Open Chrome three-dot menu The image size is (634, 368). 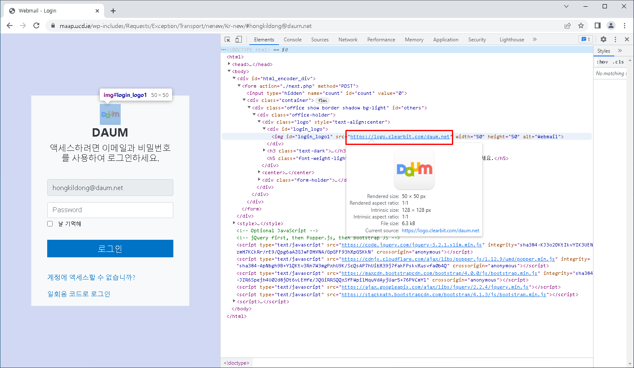624,25
